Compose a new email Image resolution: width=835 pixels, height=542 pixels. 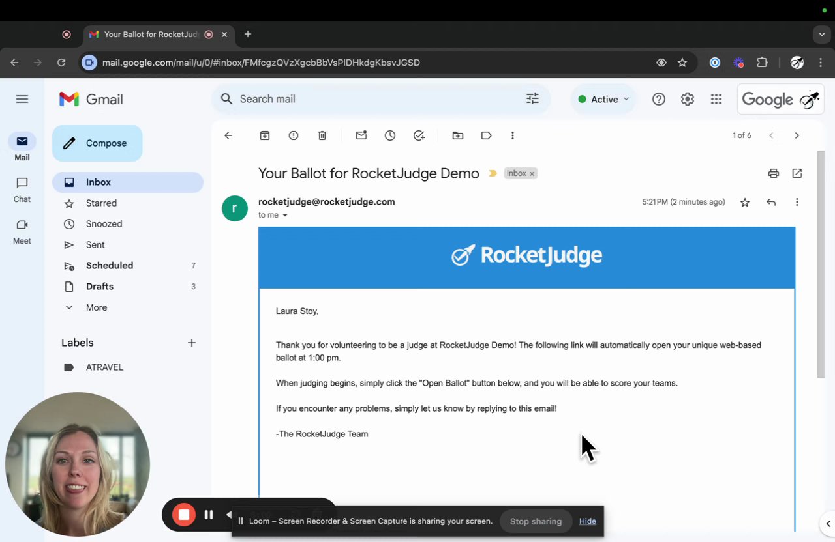coord(97,143)
